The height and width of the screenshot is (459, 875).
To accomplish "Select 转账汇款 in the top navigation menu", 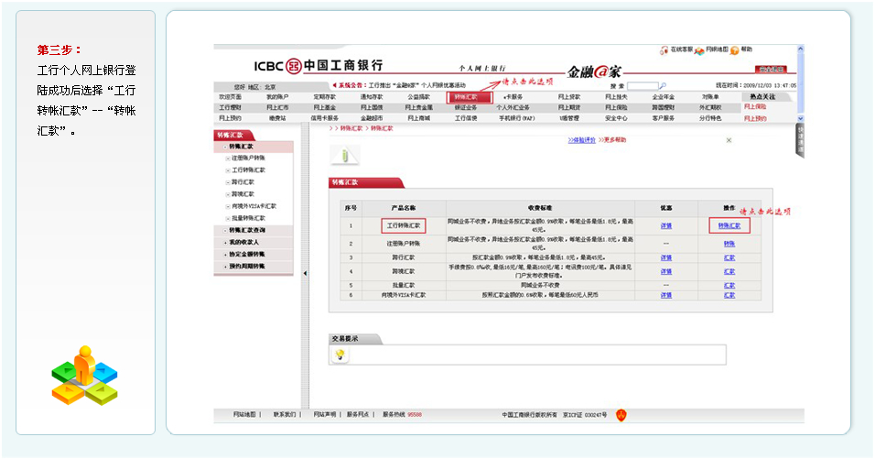I will 466,97.
